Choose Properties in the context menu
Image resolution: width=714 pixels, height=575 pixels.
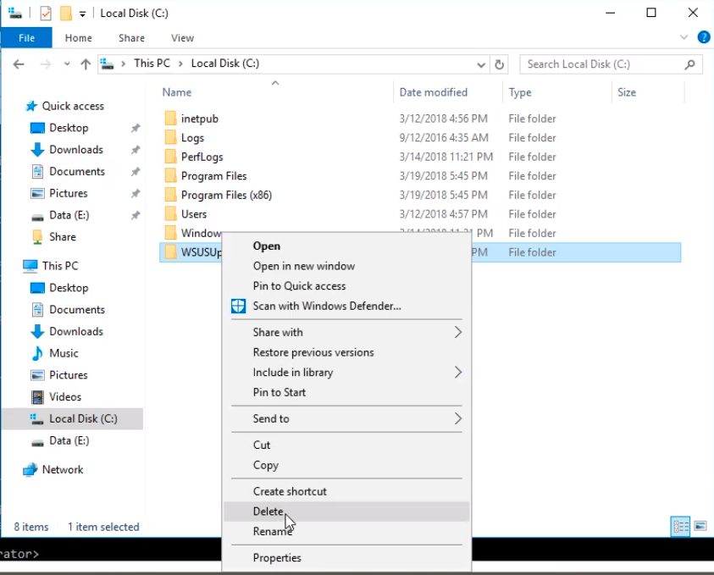coord(346,558)
